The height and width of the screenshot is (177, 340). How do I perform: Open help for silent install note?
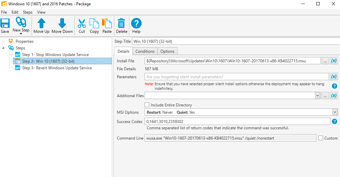335,86
